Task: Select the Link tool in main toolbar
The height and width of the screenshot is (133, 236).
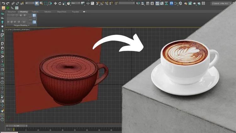Action: [13, 3]
